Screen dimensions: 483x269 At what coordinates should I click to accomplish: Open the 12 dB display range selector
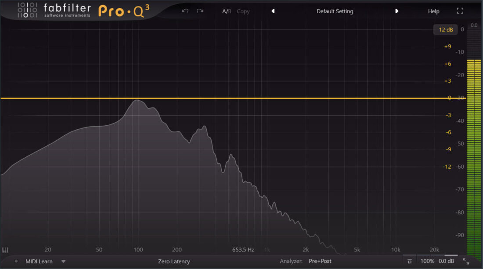click(x=445, y=30)
